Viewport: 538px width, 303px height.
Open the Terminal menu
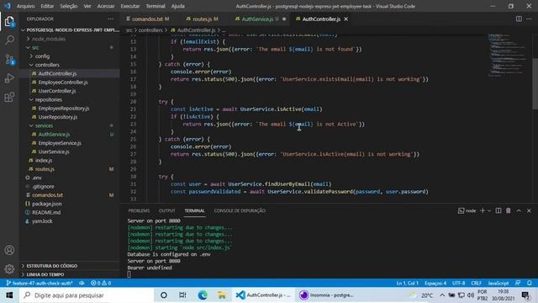(156, 6)
